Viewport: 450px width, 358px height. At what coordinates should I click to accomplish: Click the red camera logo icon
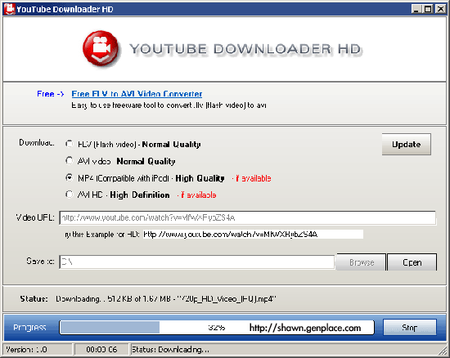click(101, 48)
